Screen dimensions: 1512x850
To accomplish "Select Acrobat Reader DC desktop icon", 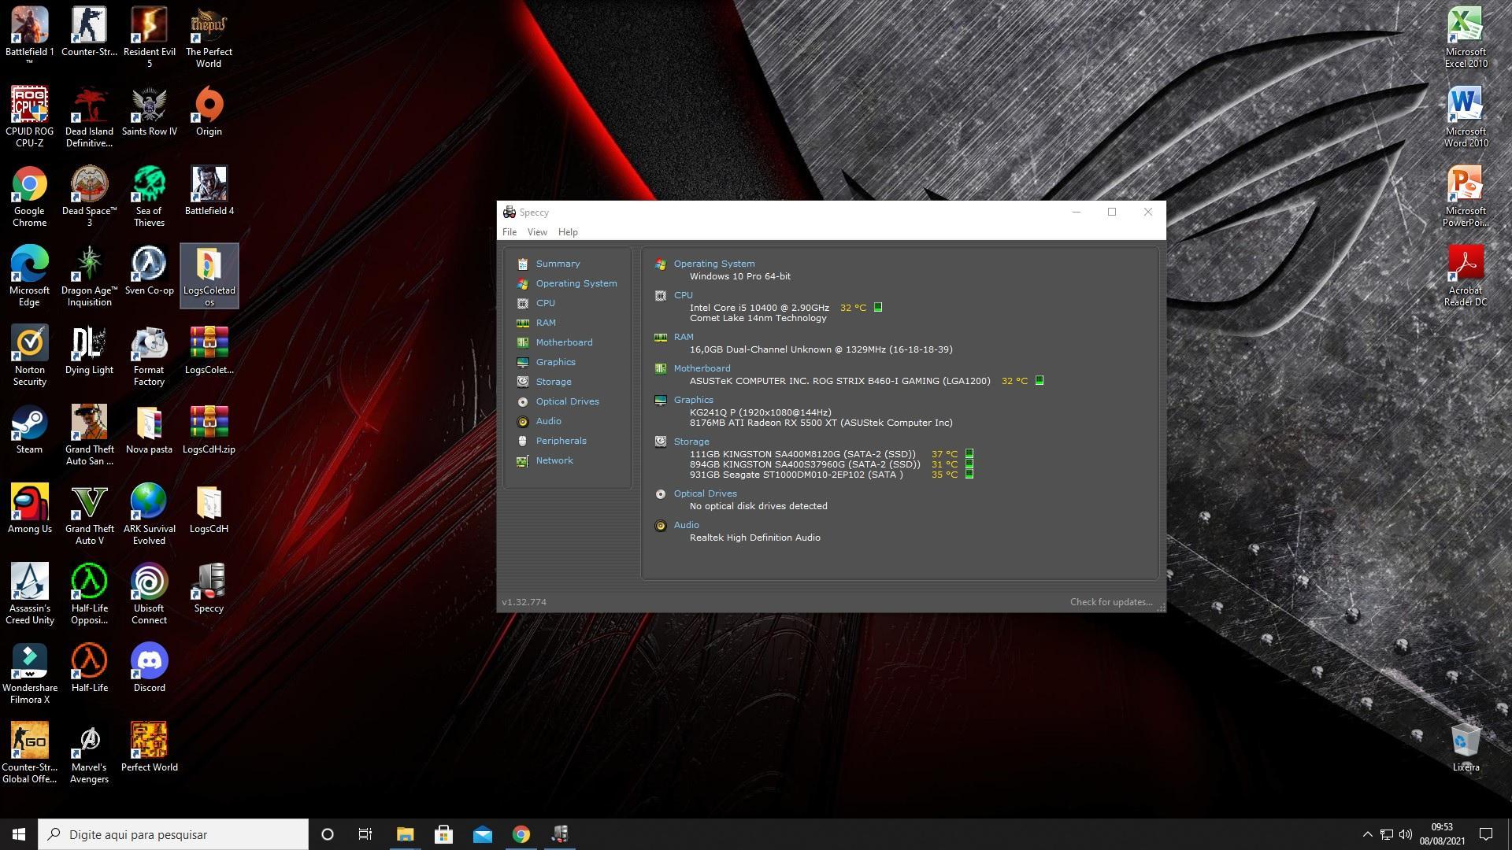I will pyautogui.click(x=1466, y=275).
